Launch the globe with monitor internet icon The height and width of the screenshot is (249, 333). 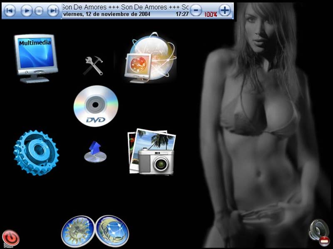[x=150, y=58]
